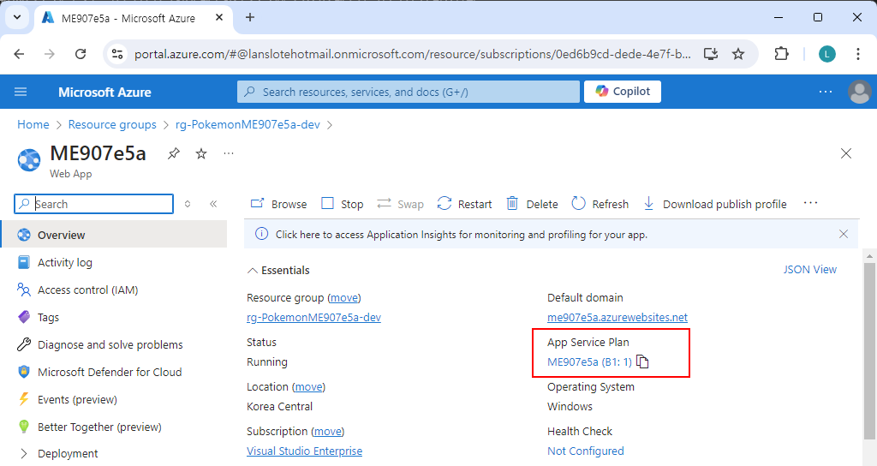The height and width of the screenshot is (466, 877).
Task: Open more options next to ME907e5a title
Action: [x=228, y=153]
